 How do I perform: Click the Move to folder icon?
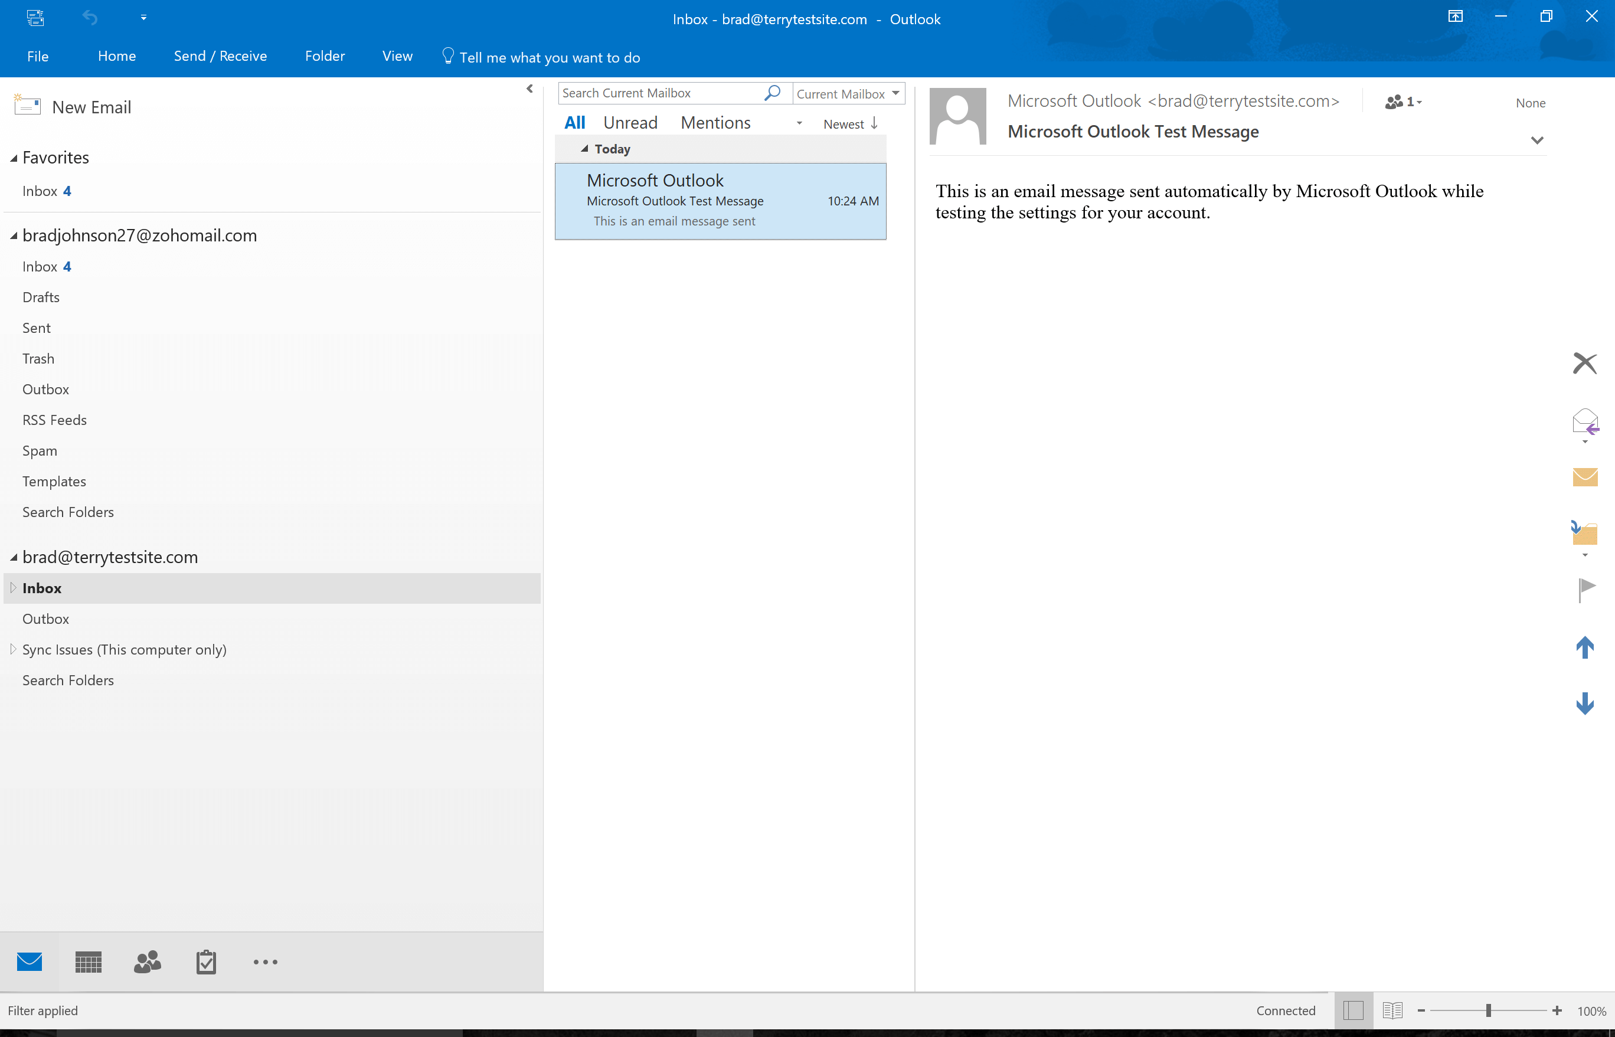click(1585, 532)
